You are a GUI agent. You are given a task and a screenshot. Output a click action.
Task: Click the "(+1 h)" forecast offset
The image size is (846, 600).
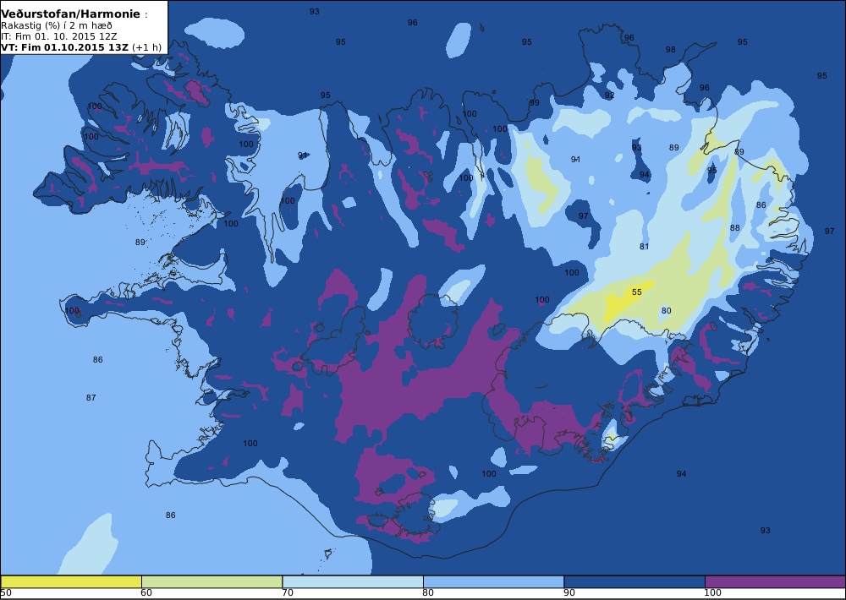(x=146, y=46)
